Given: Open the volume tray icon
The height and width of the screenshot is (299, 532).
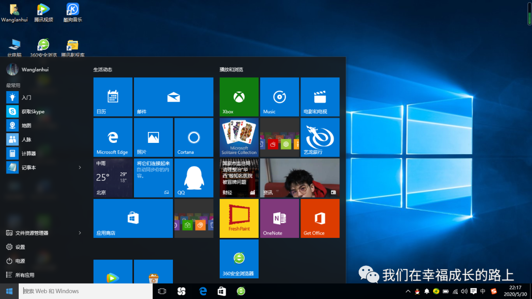Looking at the screenshot, I should click(464, 291).
